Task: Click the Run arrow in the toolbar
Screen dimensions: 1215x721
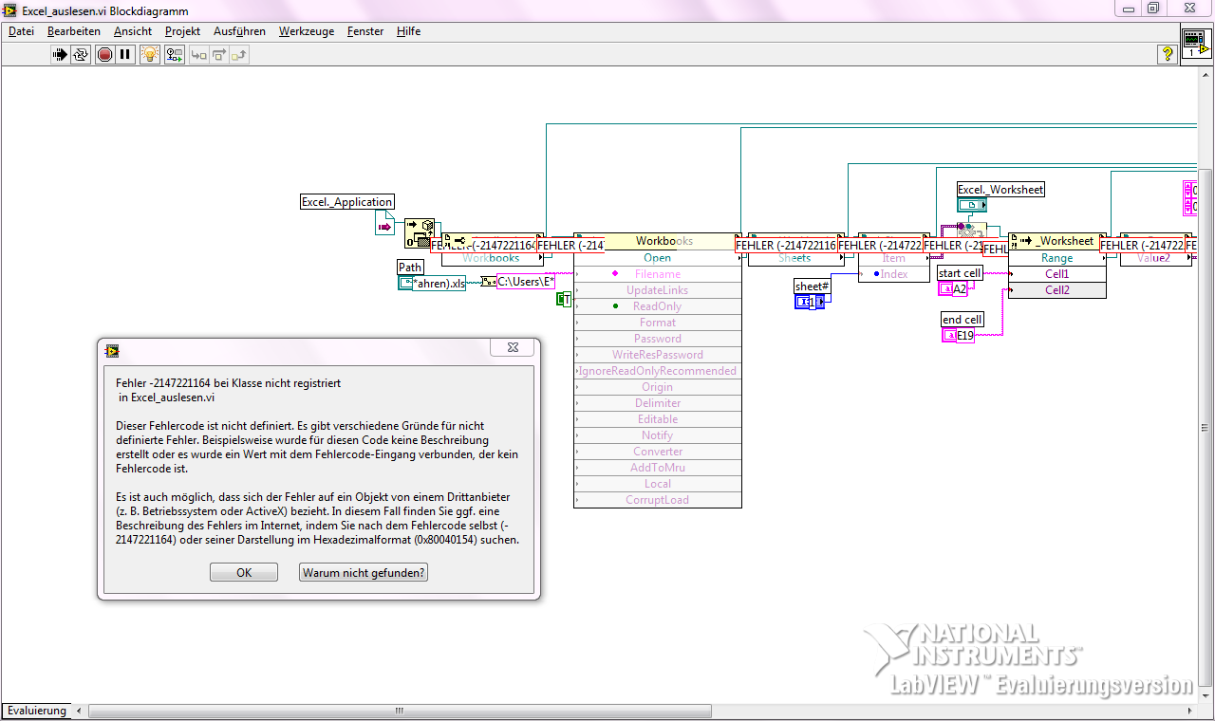Action: pos(60,55)
